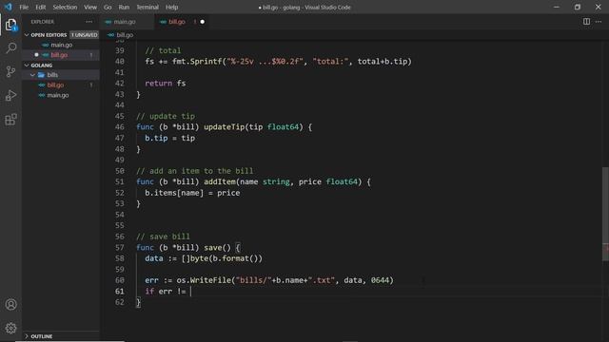Collapse the GOLANG workspace section
This screenshot has width=609, height=342.
[27, 66]
